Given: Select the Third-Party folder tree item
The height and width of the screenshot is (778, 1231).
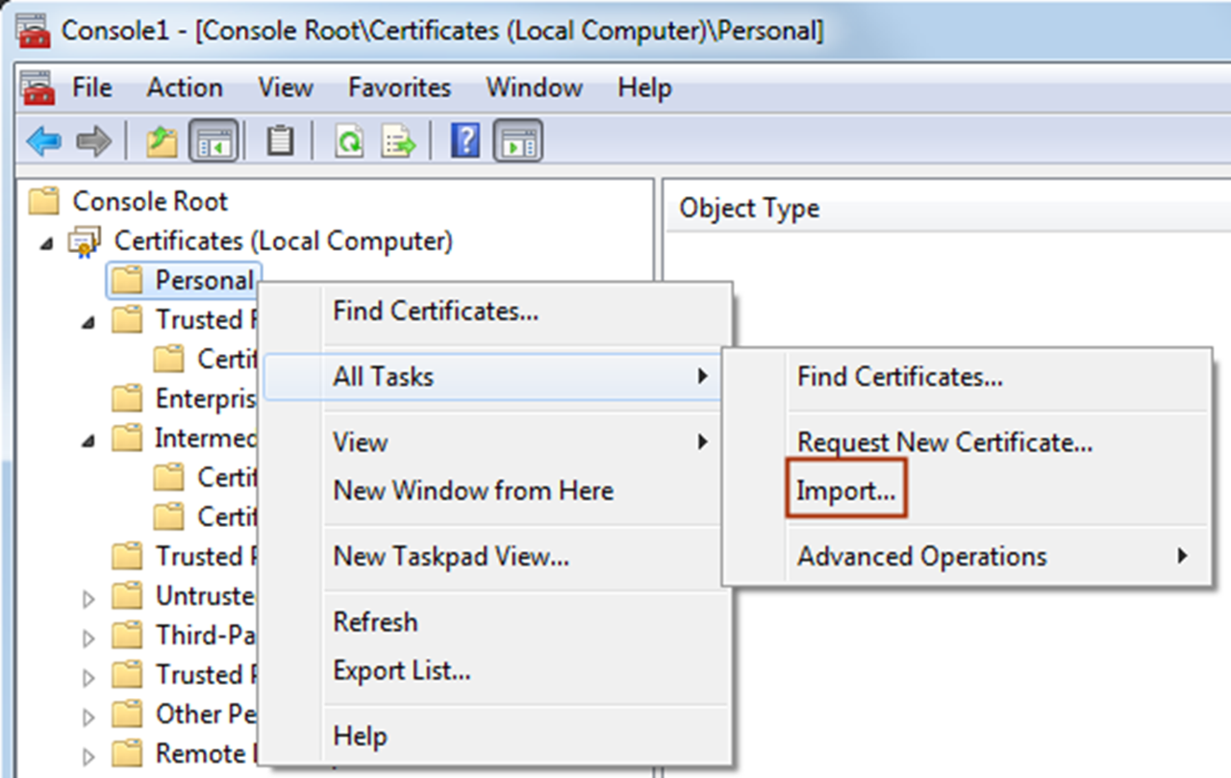Looking at the screenshot, I should (207, 636).
